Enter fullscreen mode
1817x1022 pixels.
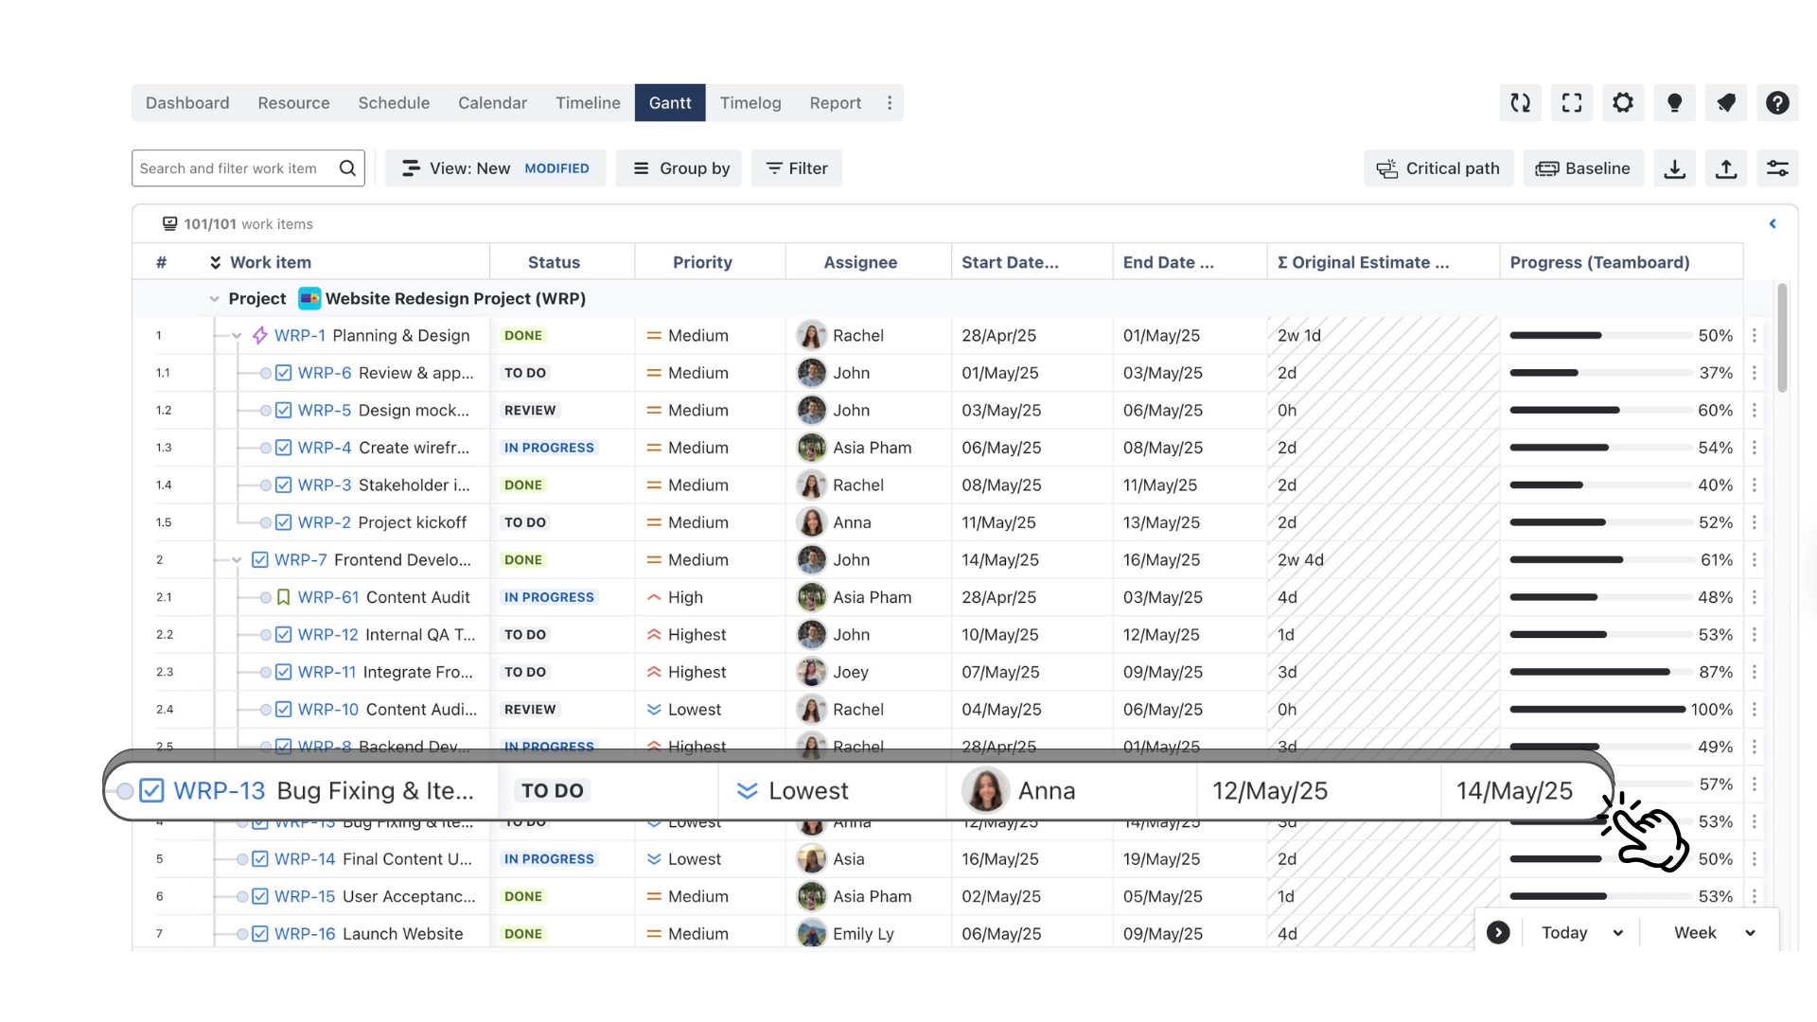(x=1572, y=102)
